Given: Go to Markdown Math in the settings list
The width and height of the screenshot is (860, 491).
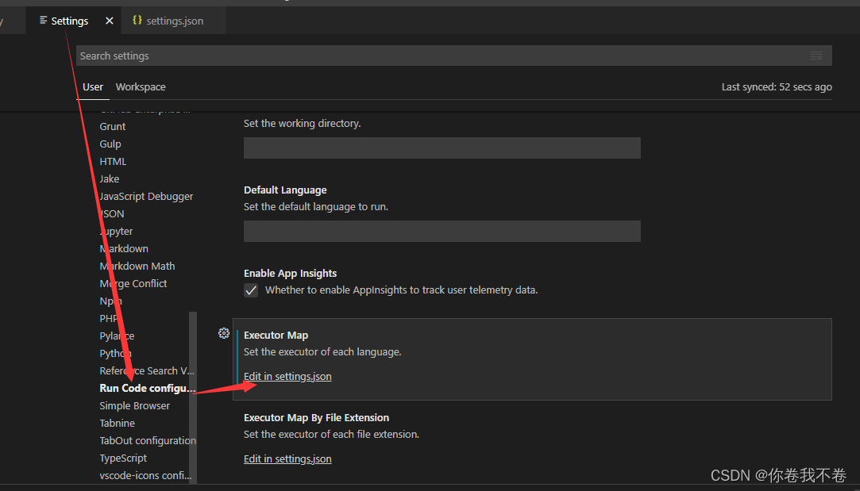Looking at the screenshot, I should pyautogui.click(x=137, y=267).
